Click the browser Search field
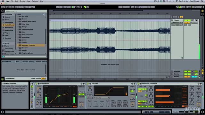205x115 pixels. 26,11
